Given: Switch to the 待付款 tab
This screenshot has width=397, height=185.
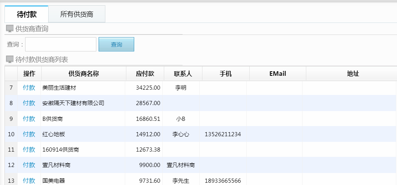Looking at the screenshot, I should (27, 15).
